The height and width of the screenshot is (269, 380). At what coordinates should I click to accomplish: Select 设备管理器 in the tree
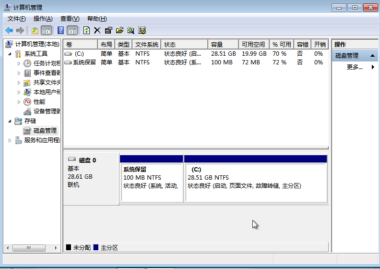(47, 111)
